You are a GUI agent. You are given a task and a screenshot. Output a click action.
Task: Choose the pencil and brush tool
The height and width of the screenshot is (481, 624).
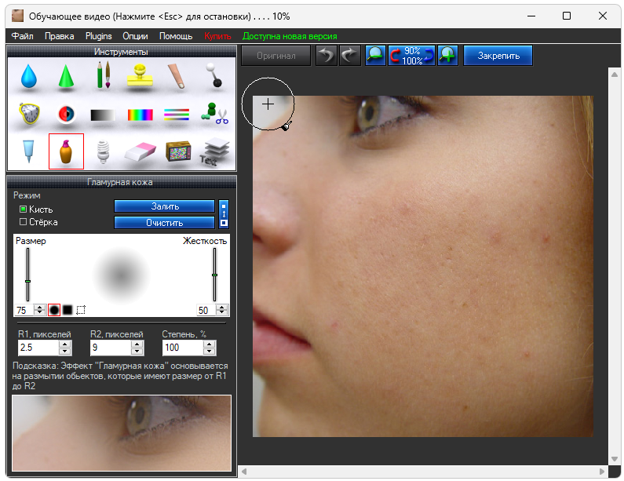pyautogui.click(x=104, y=76)
